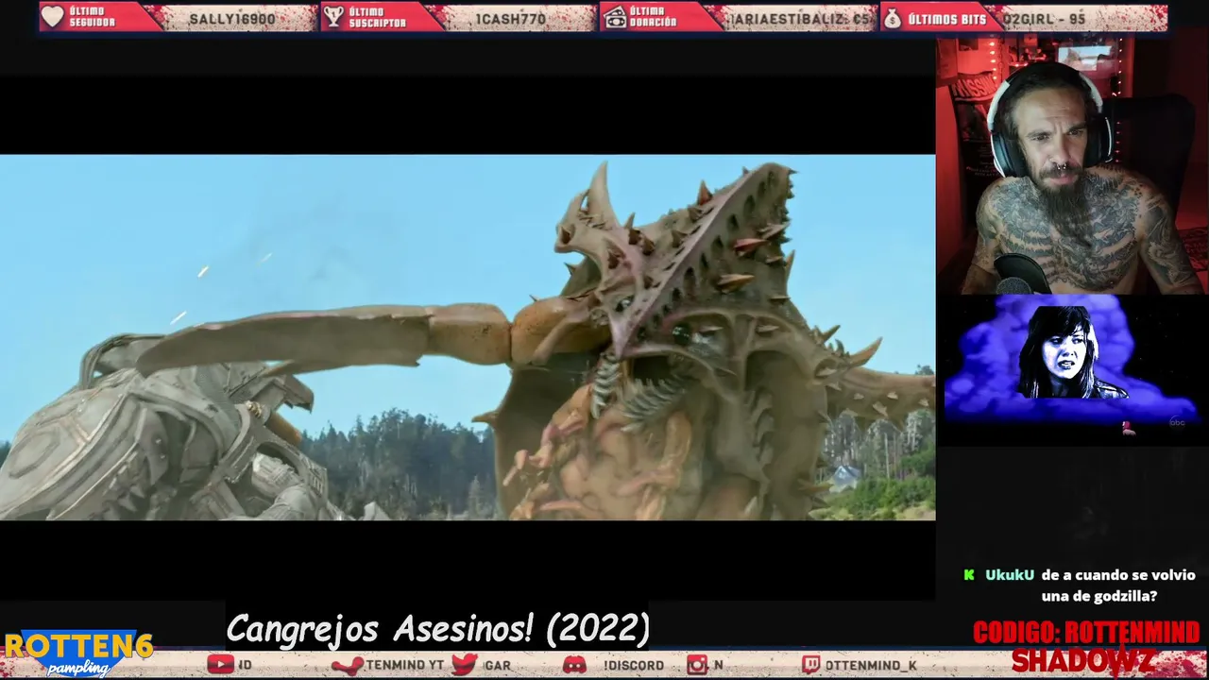1209x680 pixels.
Task: Click the chat username UkukU
Action: pos(1010,575)
